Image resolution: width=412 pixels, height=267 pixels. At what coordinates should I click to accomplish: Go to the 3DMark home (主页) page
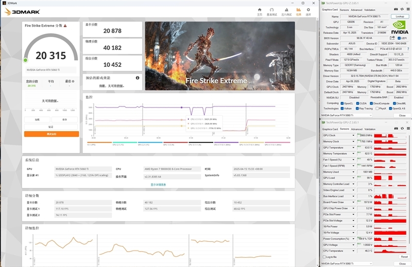260,11
